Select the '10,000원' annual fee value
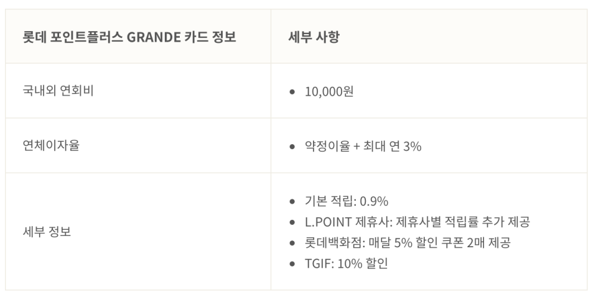601x305 pixels. (x=329, y=92)
